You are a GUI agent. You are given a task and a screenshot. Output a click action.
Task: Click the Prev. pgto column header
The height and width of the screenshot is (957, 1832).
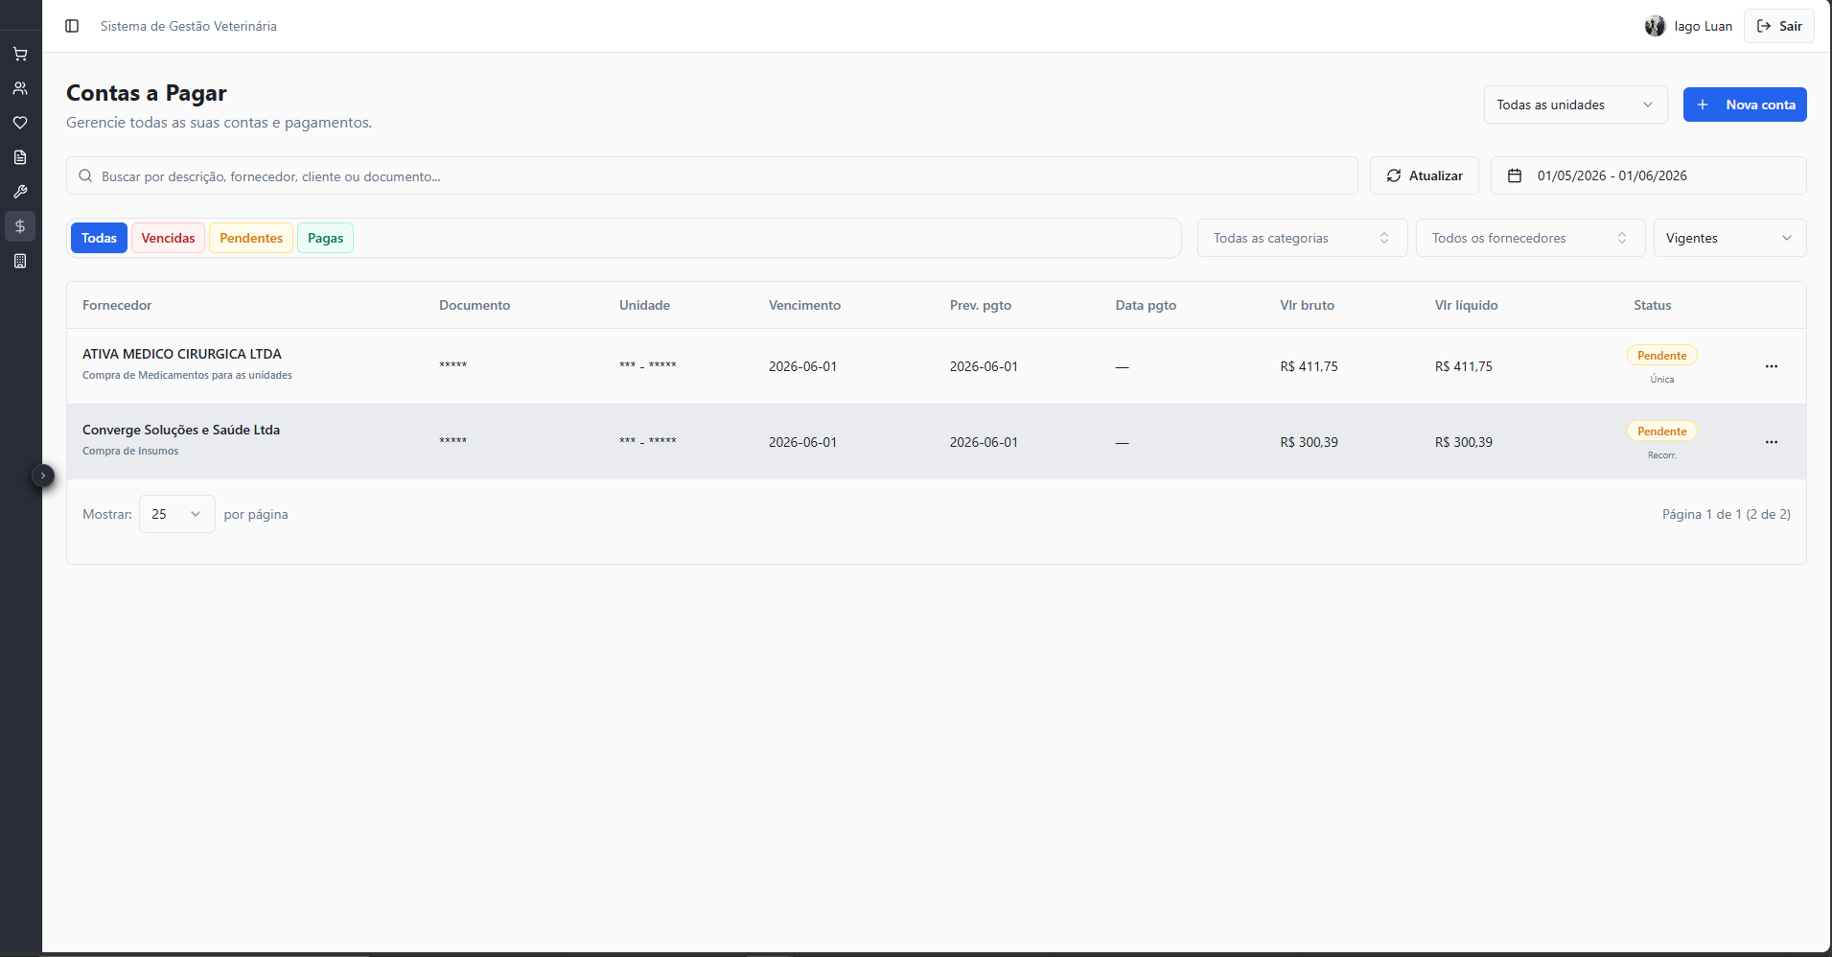[x=981, y=305]
